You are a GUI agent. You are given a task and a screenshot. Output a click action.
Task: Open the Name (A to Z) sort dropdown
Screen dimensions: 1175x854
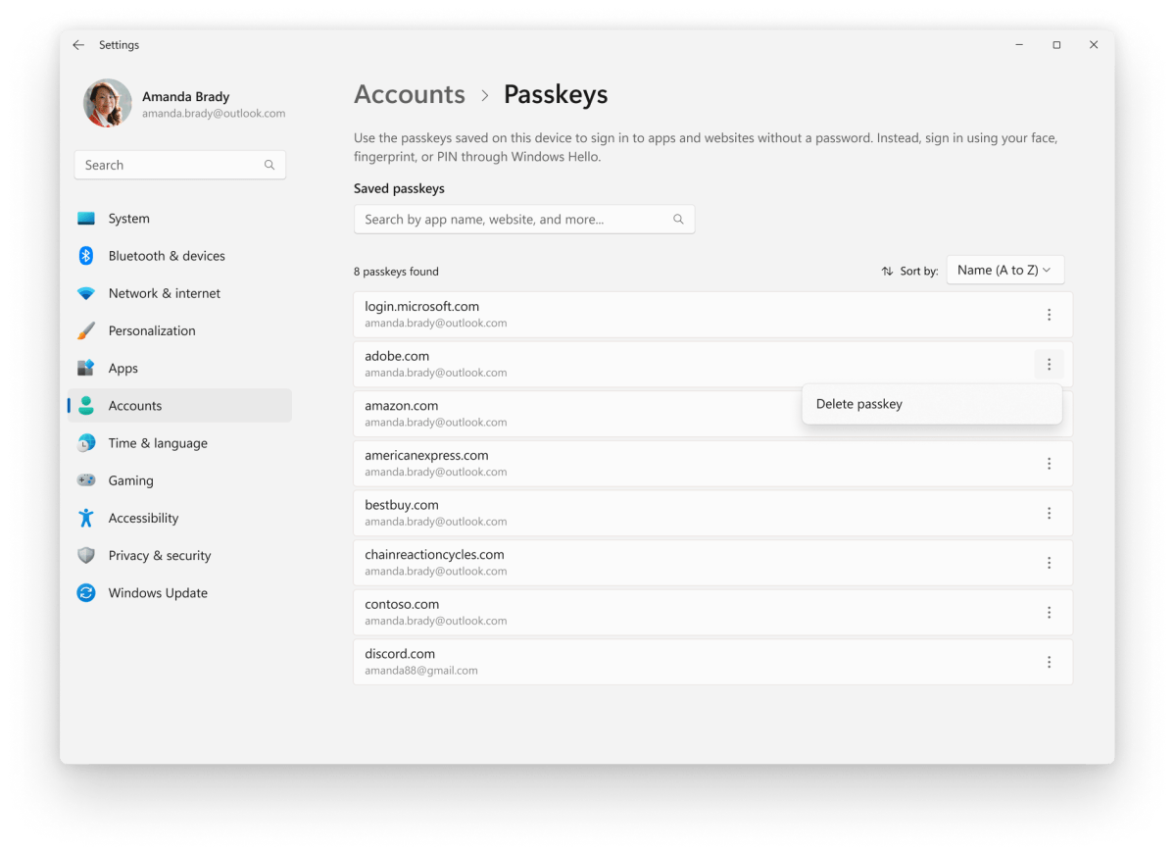click(x=1004, y=270)
